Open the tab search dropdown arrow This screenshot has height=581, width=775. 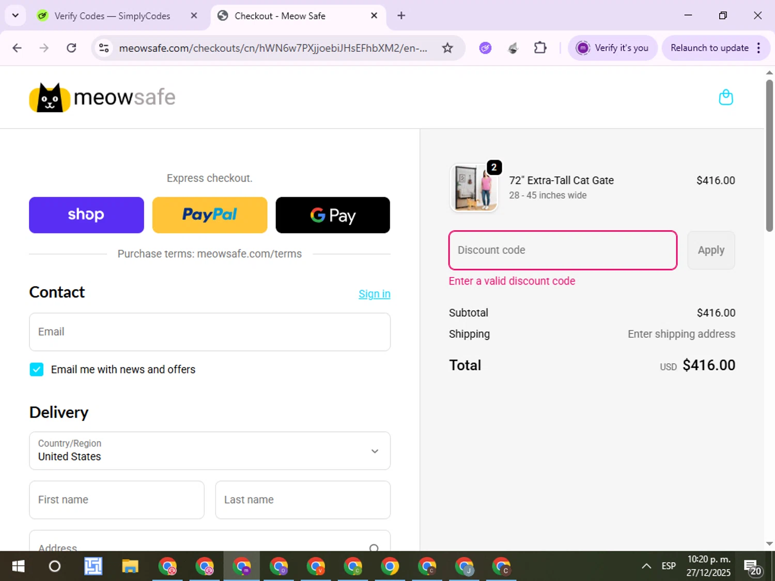click(x=16, y=15)
